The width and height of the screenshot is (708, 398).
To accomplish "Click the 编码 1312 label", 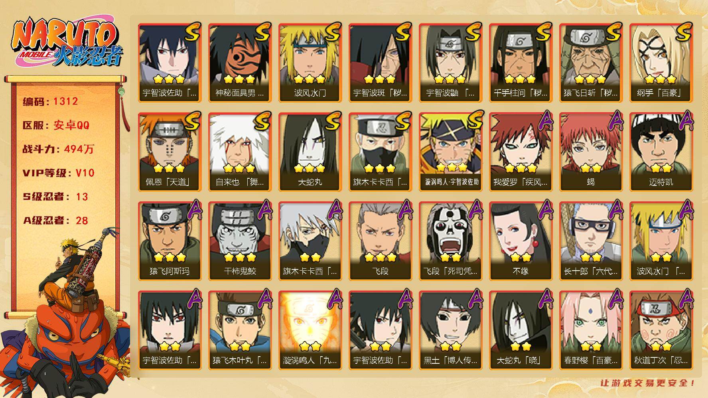I will (50, 101).
